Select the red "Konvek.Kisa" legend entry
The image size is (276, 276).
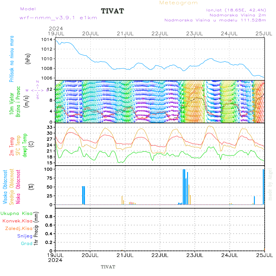(x=17, y=221)
